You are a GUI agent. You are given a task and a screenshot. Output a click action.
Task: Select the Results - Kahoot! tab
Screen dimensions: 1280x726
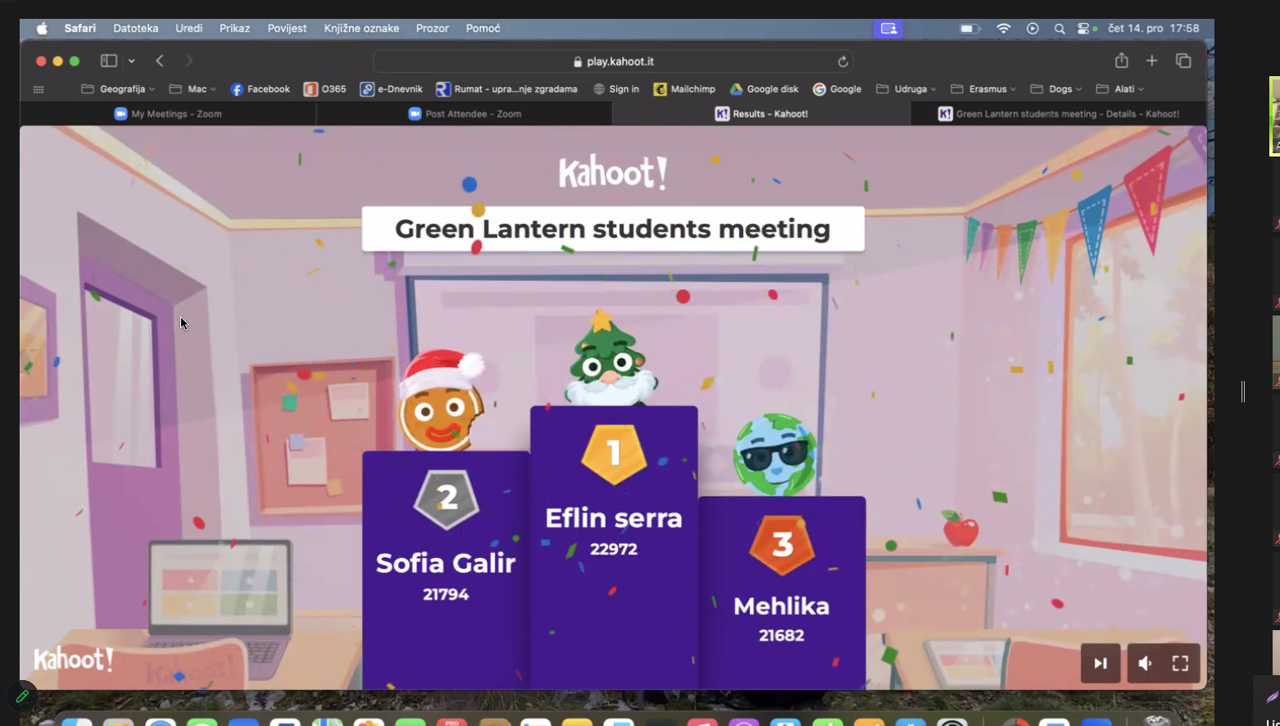[x=761, y=114]
